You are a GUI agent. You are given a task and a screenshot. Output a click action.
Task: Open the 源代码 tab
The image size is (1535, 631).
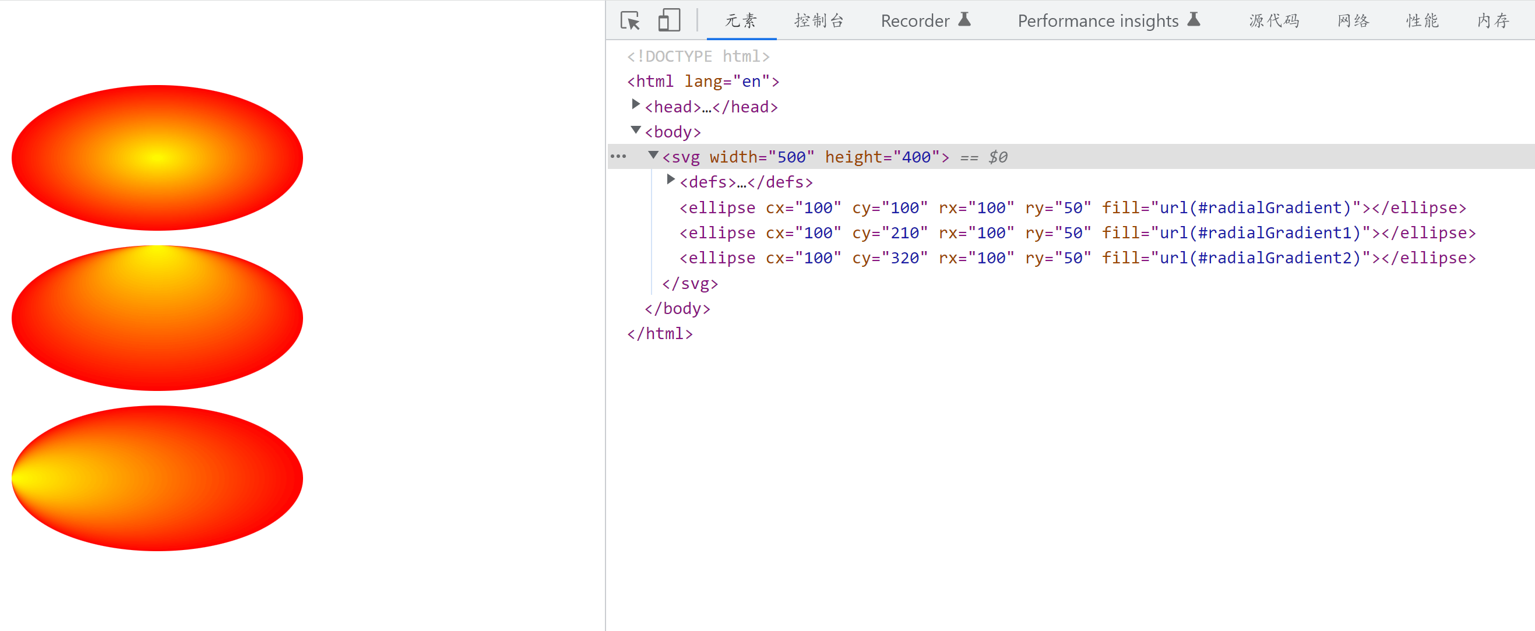[1274, 21]
